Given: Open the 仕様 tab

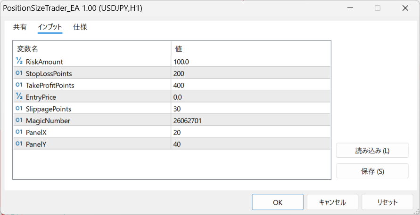Looking at the screenshot, I should [x=80, y=27].
